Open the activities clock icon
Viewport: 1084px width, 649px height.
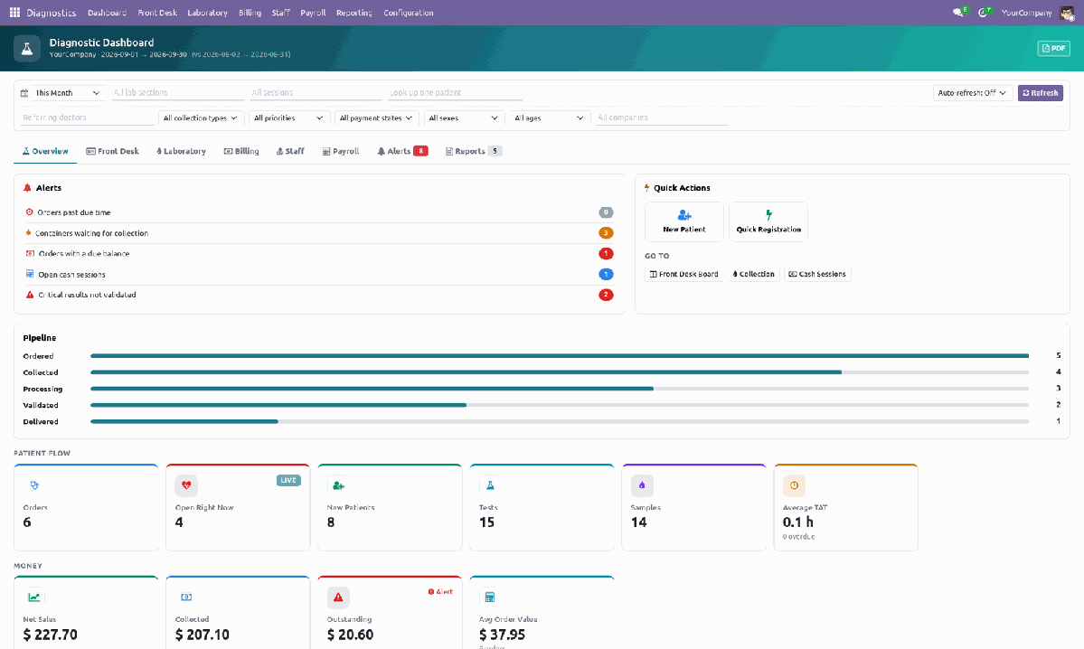pos(983,13)
